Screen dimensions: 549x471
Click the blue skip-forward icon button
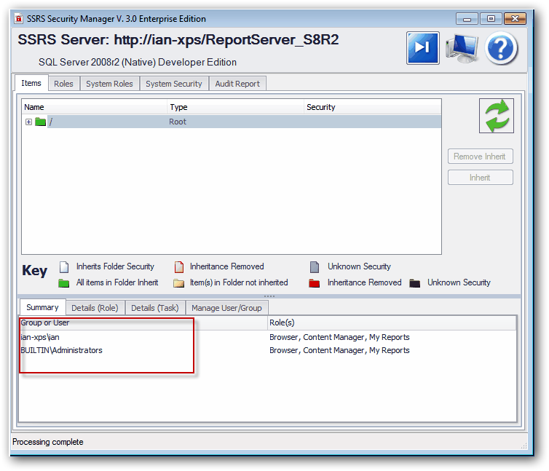pyautogui.click(x=422, y=48)
